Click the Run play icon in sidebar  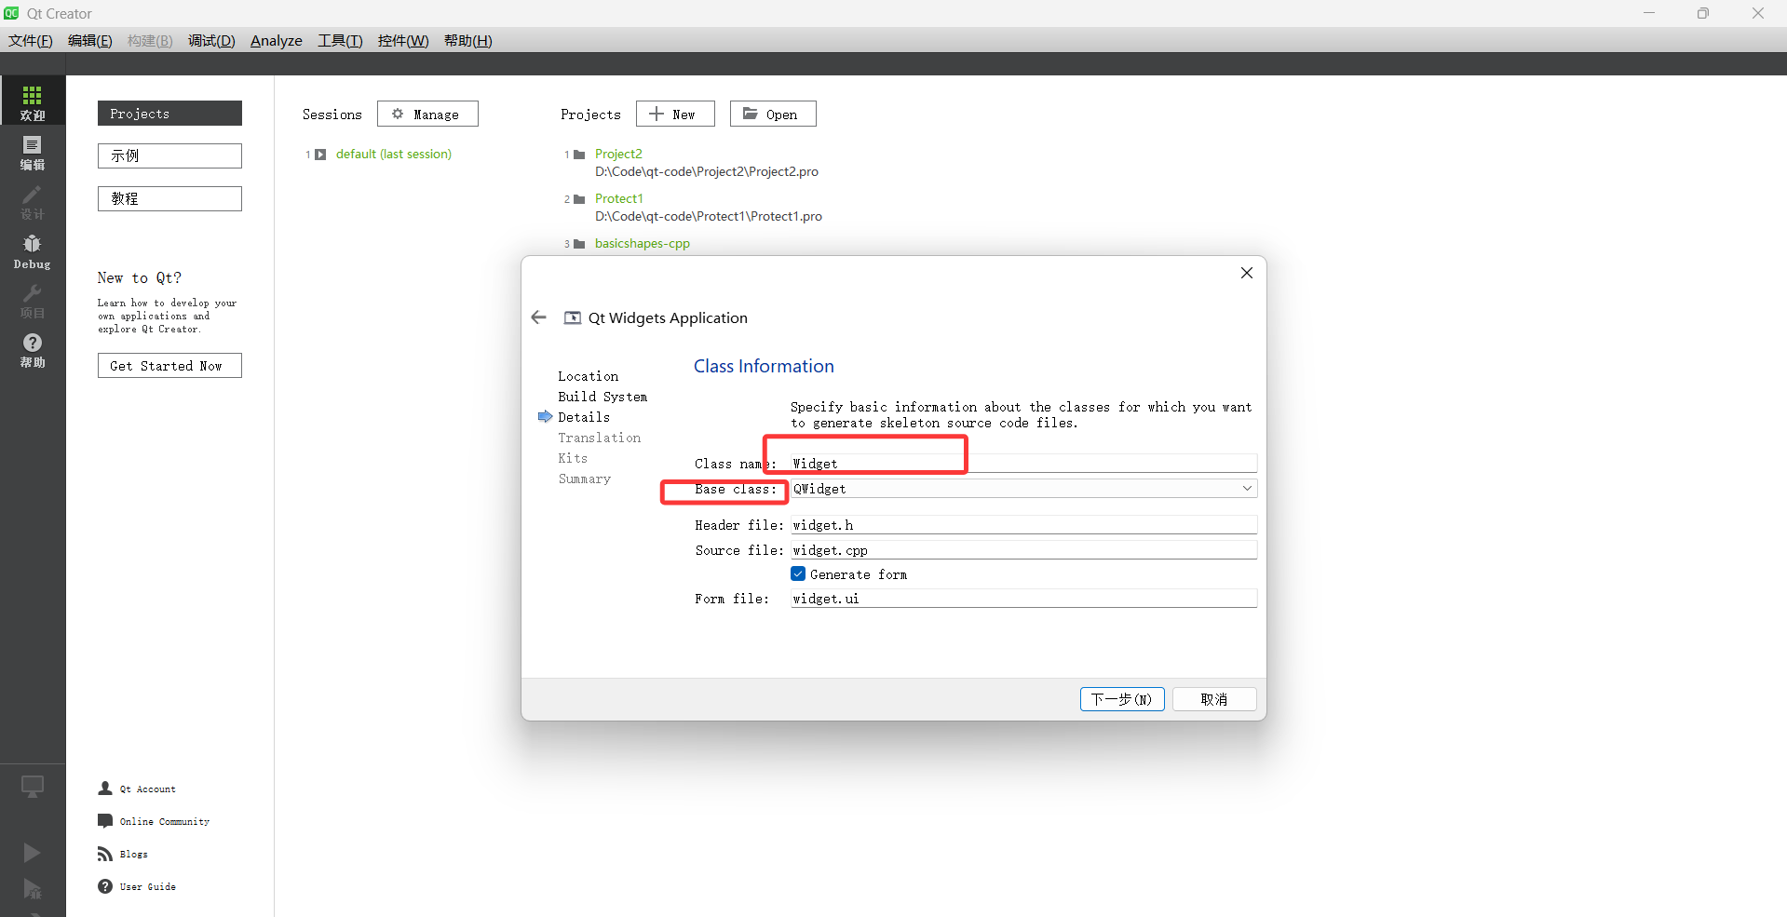pyautogui.click(x=32, y=853)
